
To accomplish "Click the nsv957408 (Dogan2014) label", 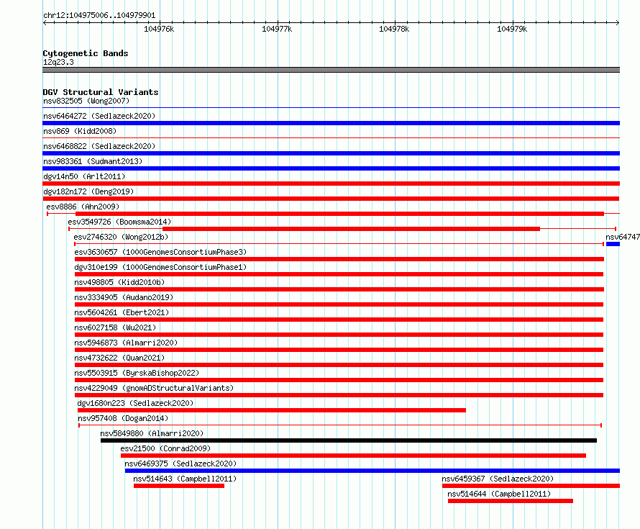I will pyautogui.click(x=123, y=418).
